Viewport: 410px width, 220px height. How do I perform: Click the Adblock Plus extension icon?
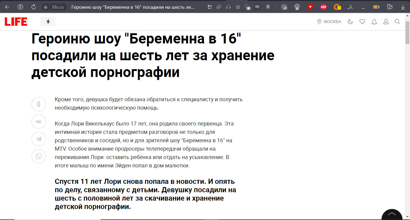tap(324, 7)
